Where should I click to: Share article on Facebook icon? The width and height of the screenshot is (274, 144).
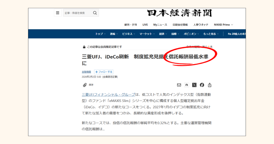(x=202, y=85)
